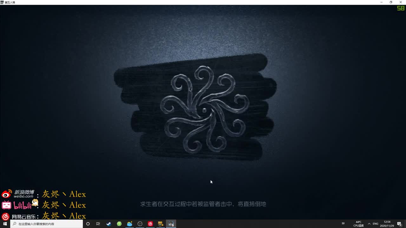
Task: Show hidden system tray icons
Action: coord(369,224)
